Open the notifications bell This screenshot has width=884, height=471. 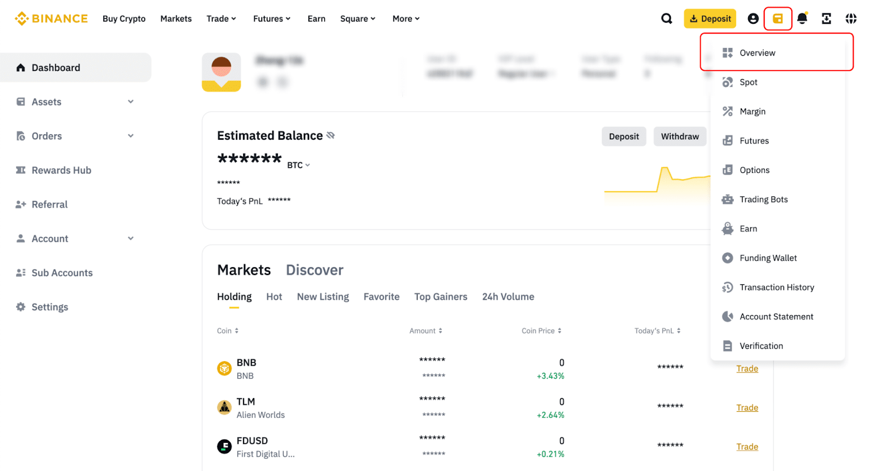(x=802, y=19)
